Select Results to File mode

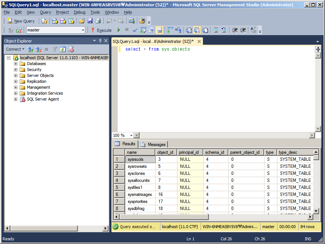click(205, 30)
